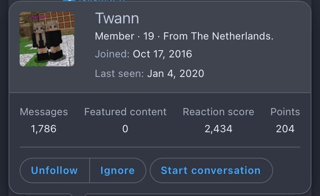Open the Reaction score label
The height and width of the screenshot is (196, 320).
pos(218,112)
